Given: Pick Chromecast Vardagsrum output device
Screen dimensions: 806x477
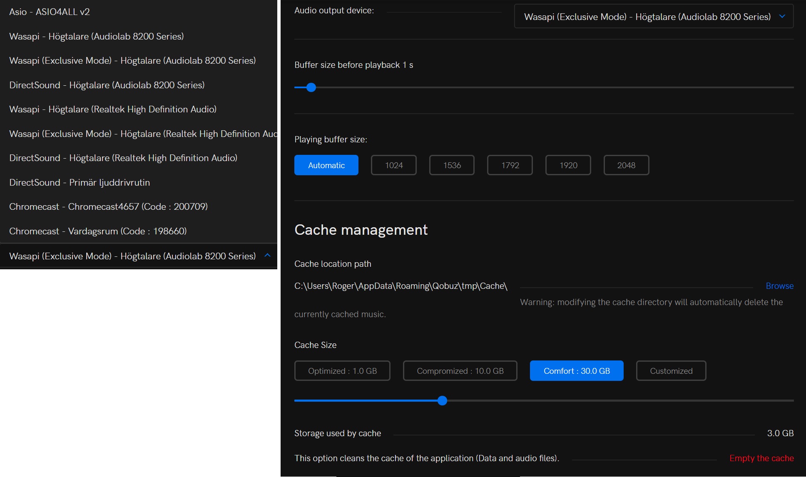Looking at the screenshot, I should pos(98,231).
